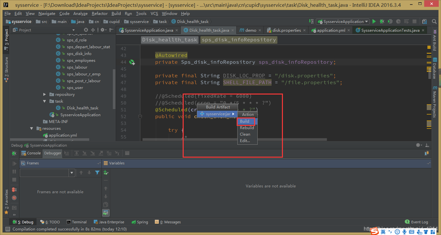Screen dimensions: 441x235
Task: Get thread dump camera icon
Action: click(14, 207)
